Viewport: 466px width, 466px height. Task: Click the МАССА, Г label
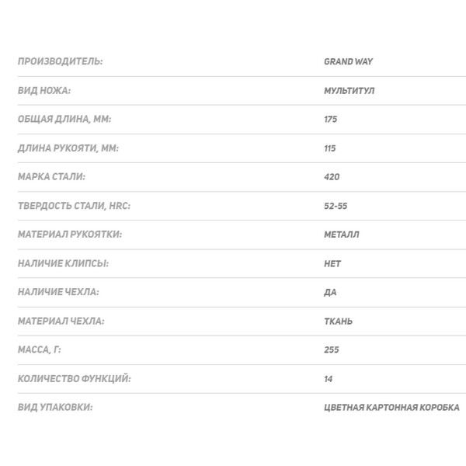tap(40, 349)
